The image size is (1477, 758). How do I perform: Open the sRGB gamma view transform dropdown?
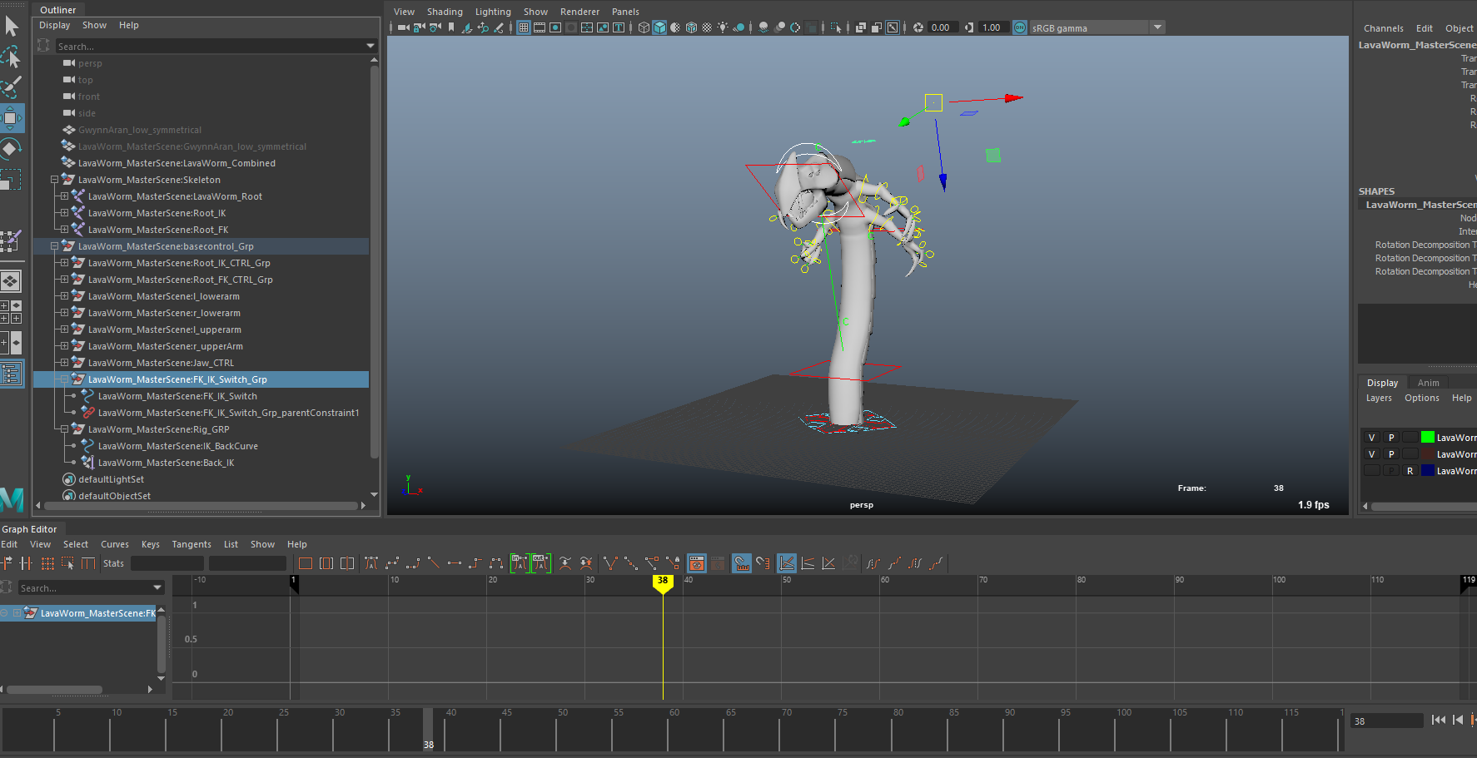(x=1157, y=27)
